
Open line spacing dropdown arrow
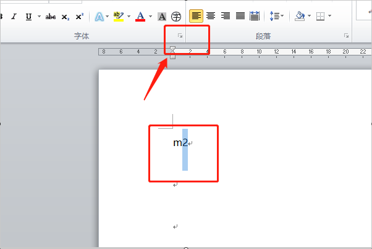282,16
